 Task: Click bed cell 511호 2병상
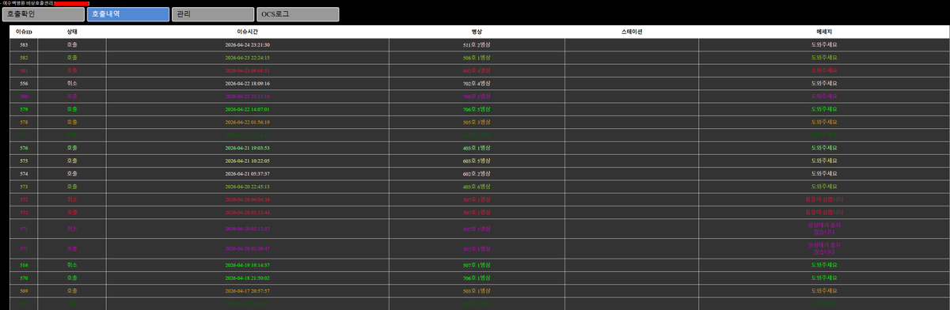tap(477, 45)
